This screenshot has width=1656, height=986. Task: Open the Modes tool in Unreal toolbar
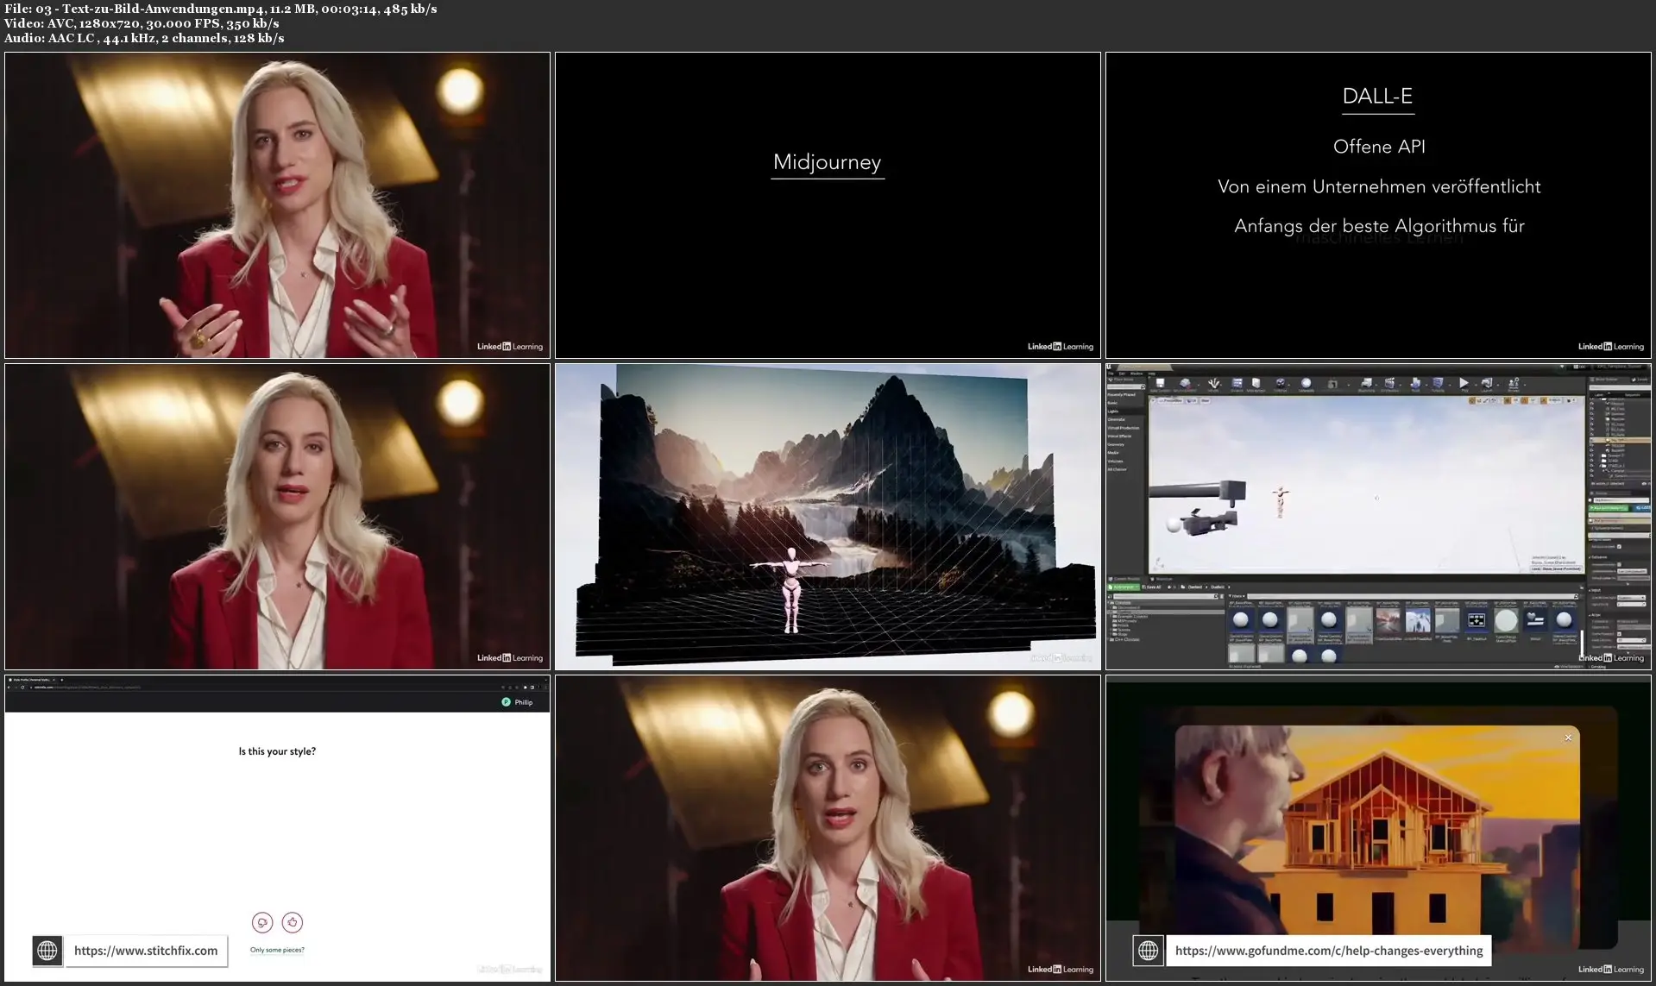tap(1213, 384)
